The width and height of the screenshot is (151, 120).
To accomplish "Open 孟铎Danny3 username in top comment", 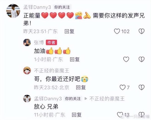I will click(37, 7).
